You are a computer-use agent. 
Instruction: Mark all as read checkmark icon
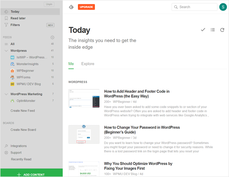click(203, 30)
